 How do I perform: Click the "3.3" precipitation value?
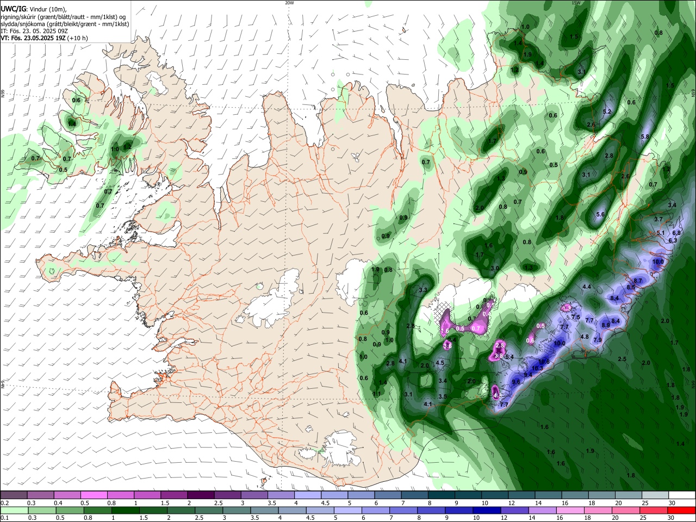click(x=423, y=290)
